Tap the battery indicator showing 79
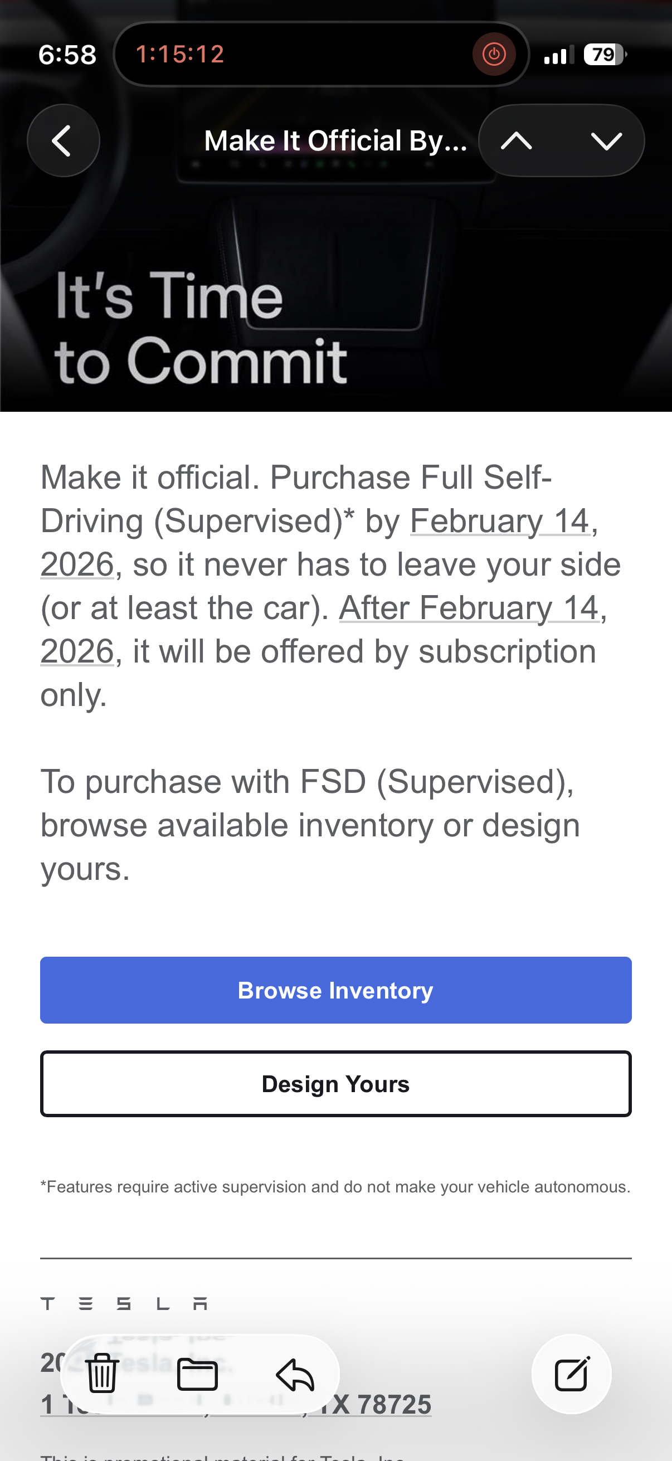The height and width of the screenshot is (1461, 672). [x=605, y=55]
